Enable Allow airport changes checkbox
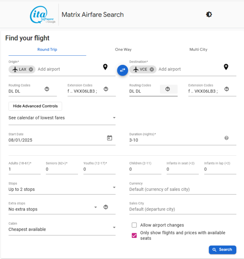Image resolution: width=244 pixels, height=259 pixels. click(134, 225)
